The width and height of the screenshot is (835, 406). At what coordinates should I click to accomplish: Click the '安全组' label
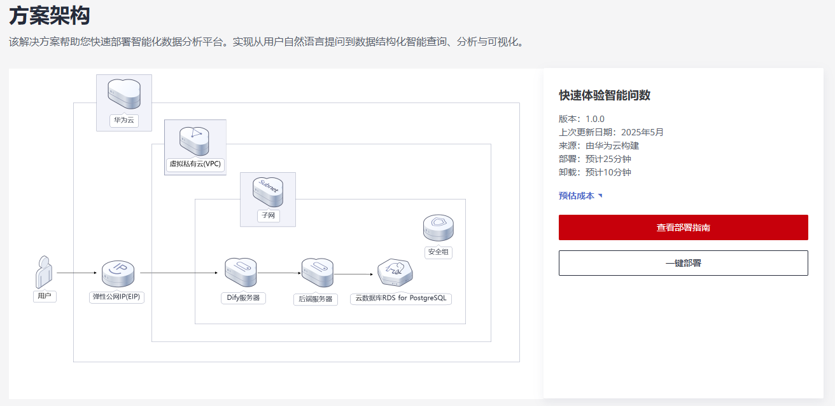click(x=439, y=252)
